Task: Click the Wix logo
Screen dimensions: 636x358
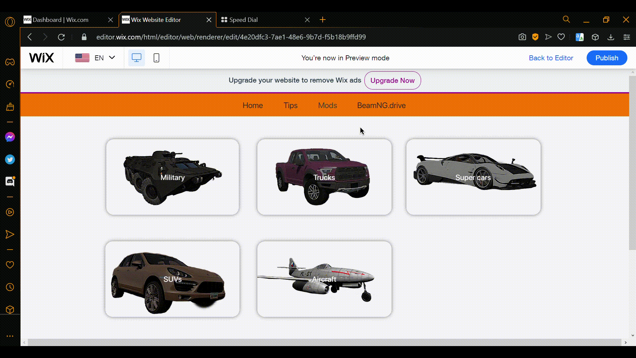Action: click(41, 58)
